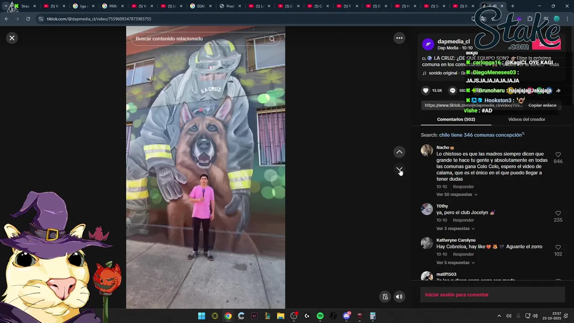The image size is (574, 323).
Task: Expand 'Ver 3 respuestas' under T0thy's comment
Action: pyautogui.click(x=455, y=229)
